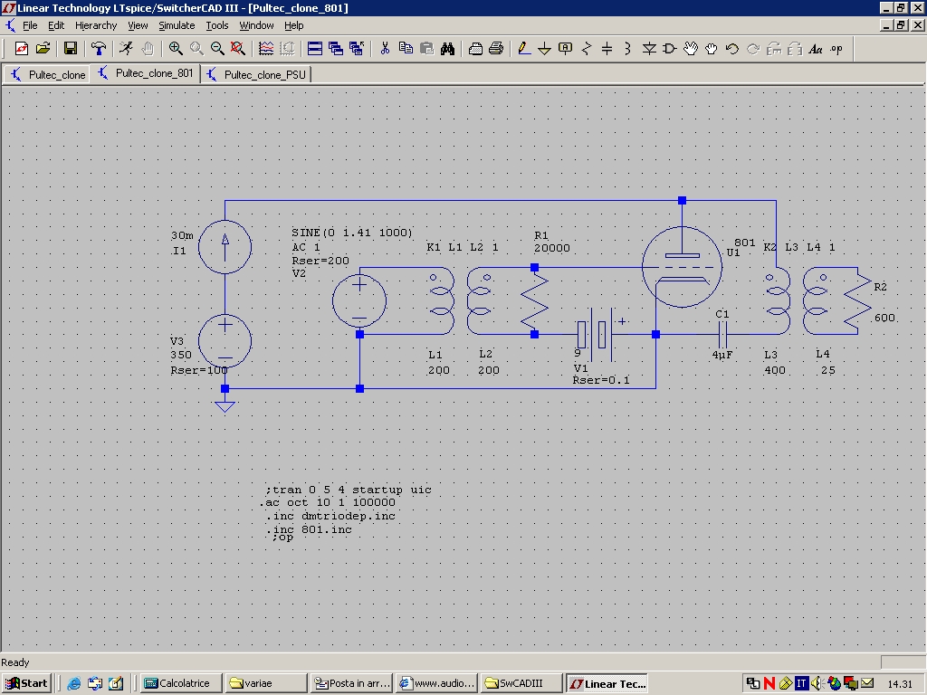Switch to the Pultec_clone_PSU tab
The image size is (927, 695).
[256, 74]
